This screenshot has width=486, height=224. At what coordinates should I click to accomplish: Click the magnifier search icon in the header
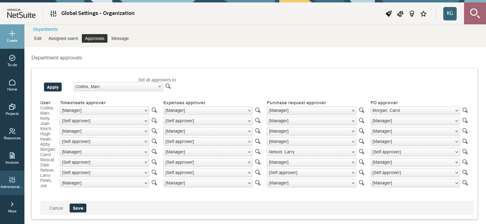tap(475, 13)
